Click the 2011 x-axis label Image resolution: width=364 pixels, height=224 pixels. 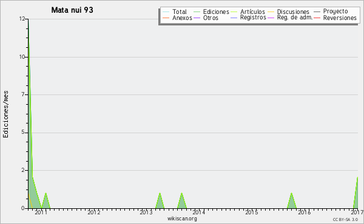click(41, 212)
